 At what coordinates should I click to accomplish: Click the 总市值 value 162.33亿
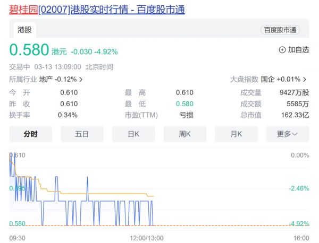point(295,115)
